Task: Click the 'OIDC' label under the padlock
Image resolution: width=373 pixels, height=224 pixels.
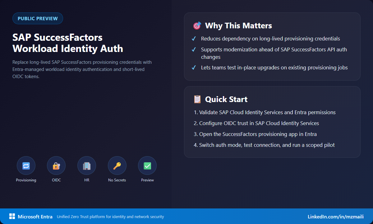Action: pyautogui.click(x=56, y=180)
